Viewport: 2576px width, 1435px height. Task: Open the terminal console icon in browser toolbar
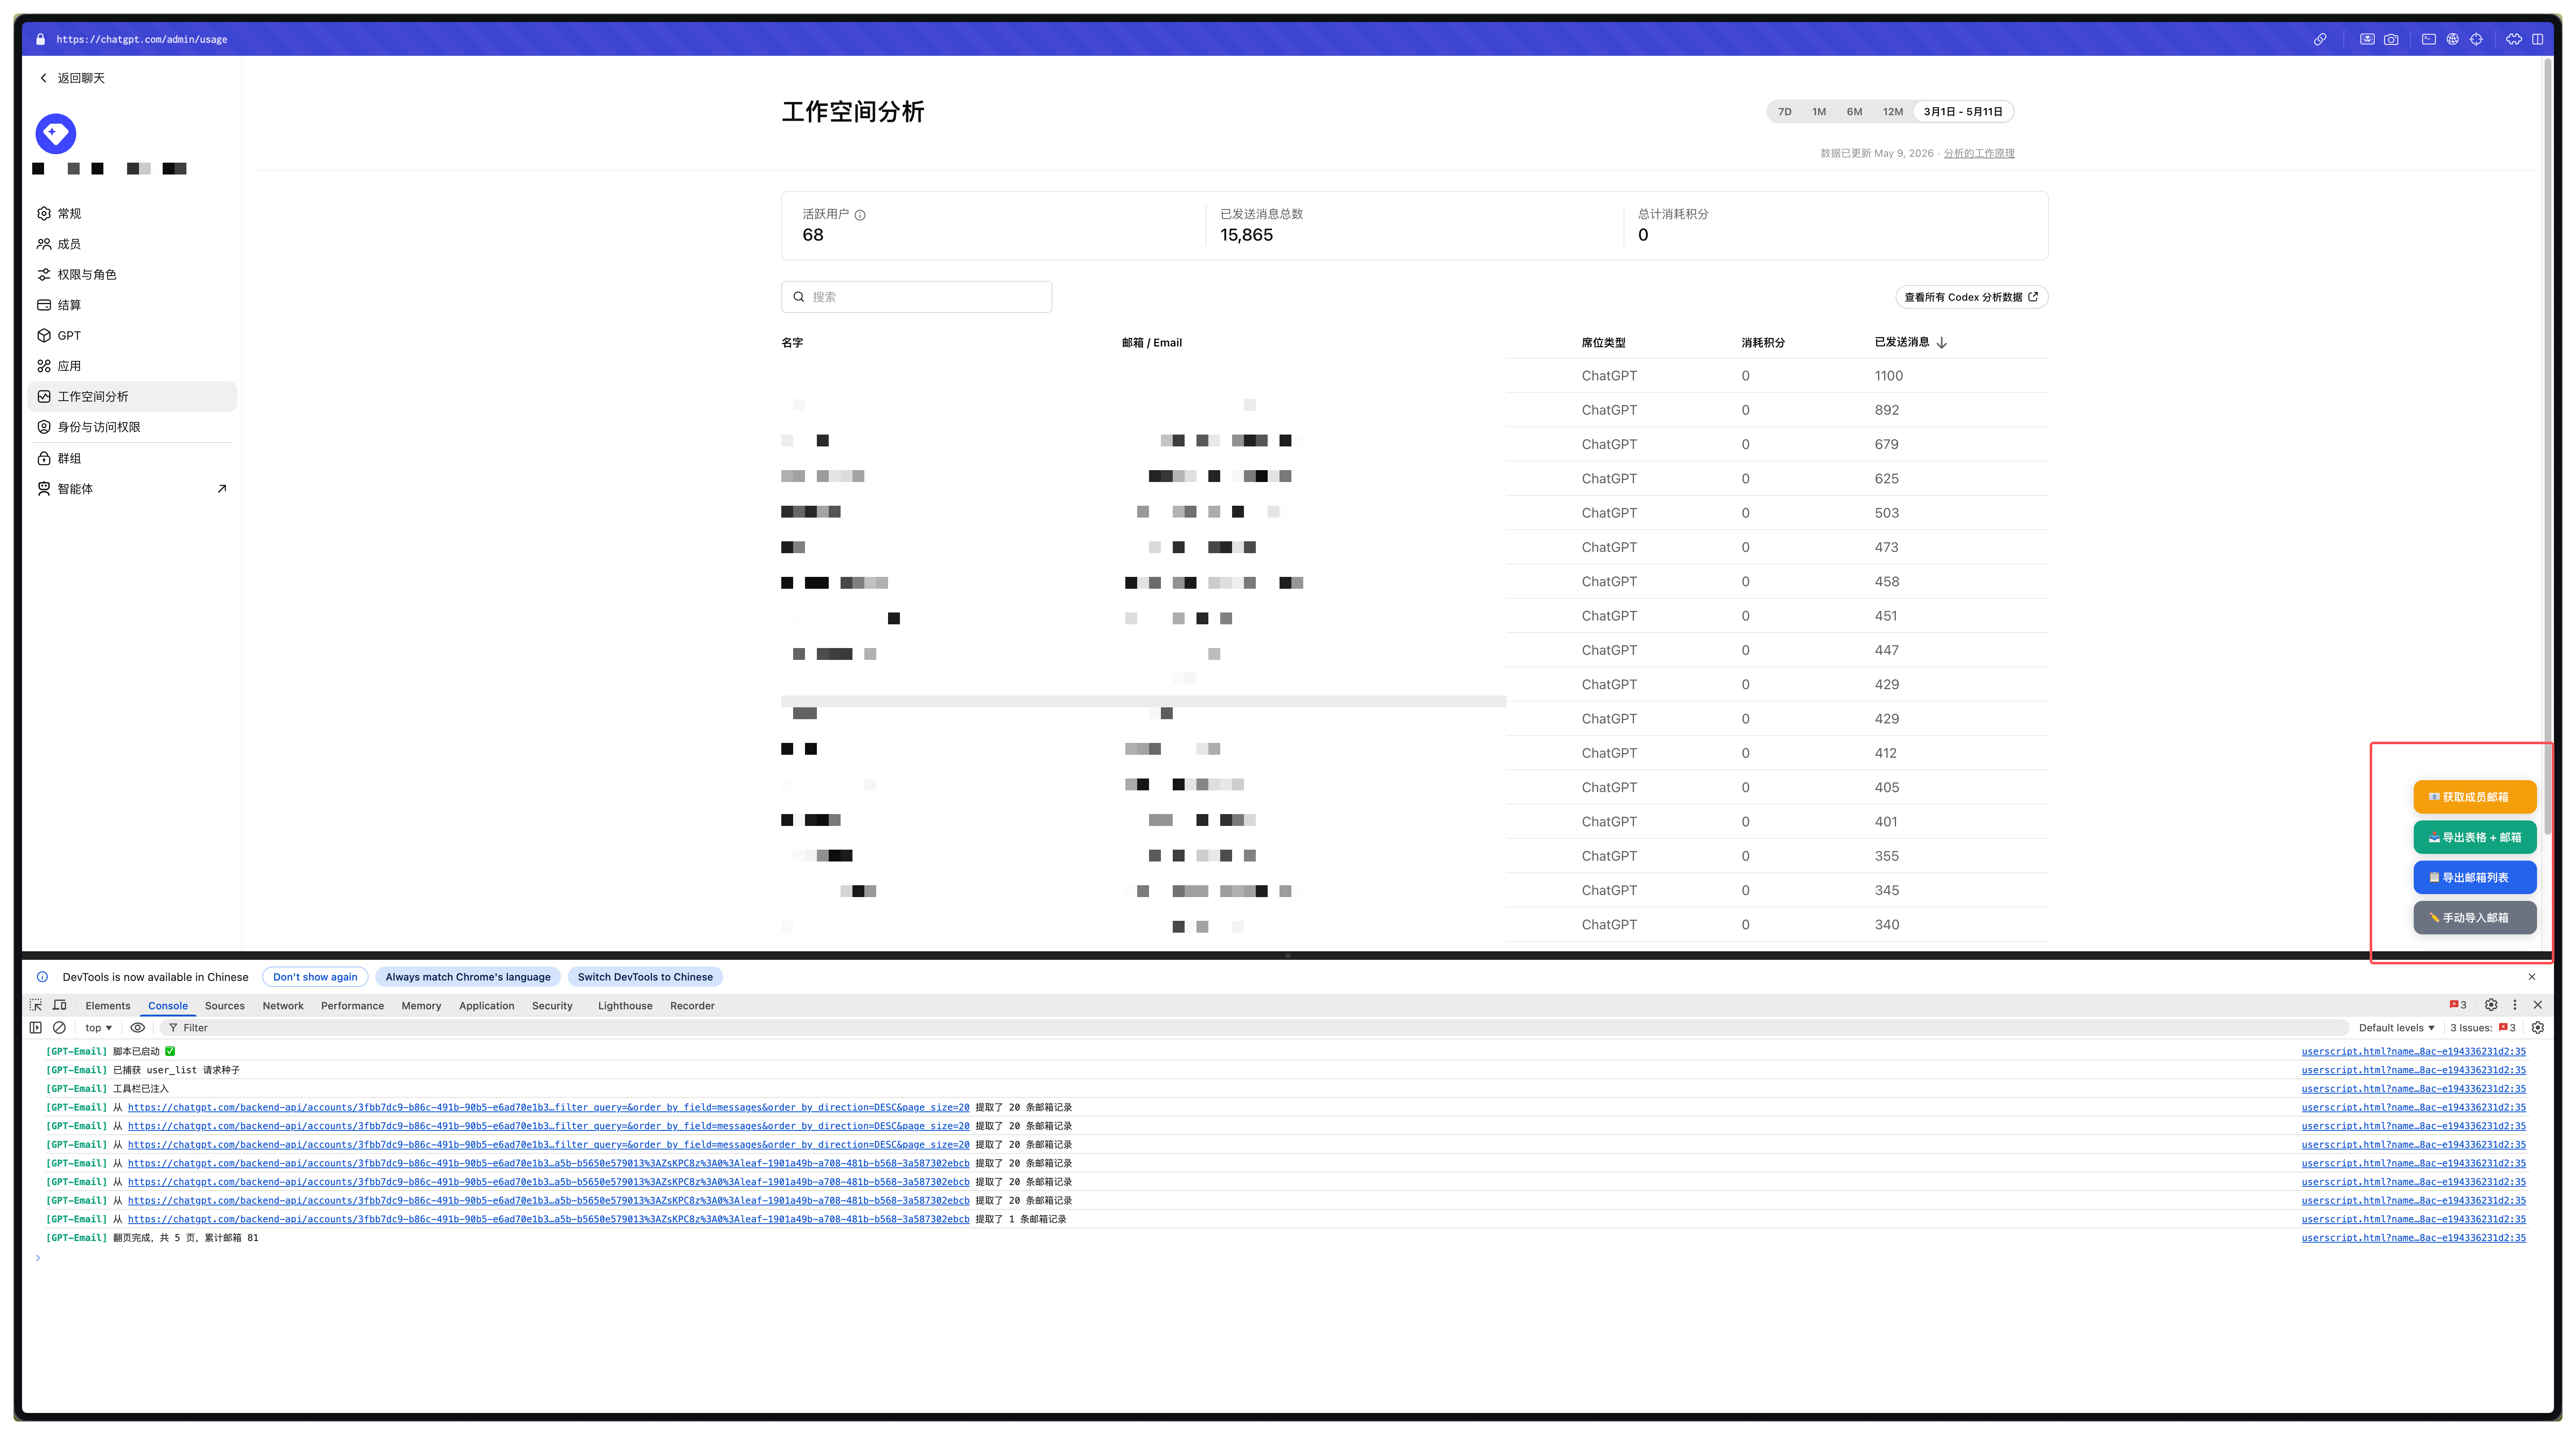[x=2428, y=40]
